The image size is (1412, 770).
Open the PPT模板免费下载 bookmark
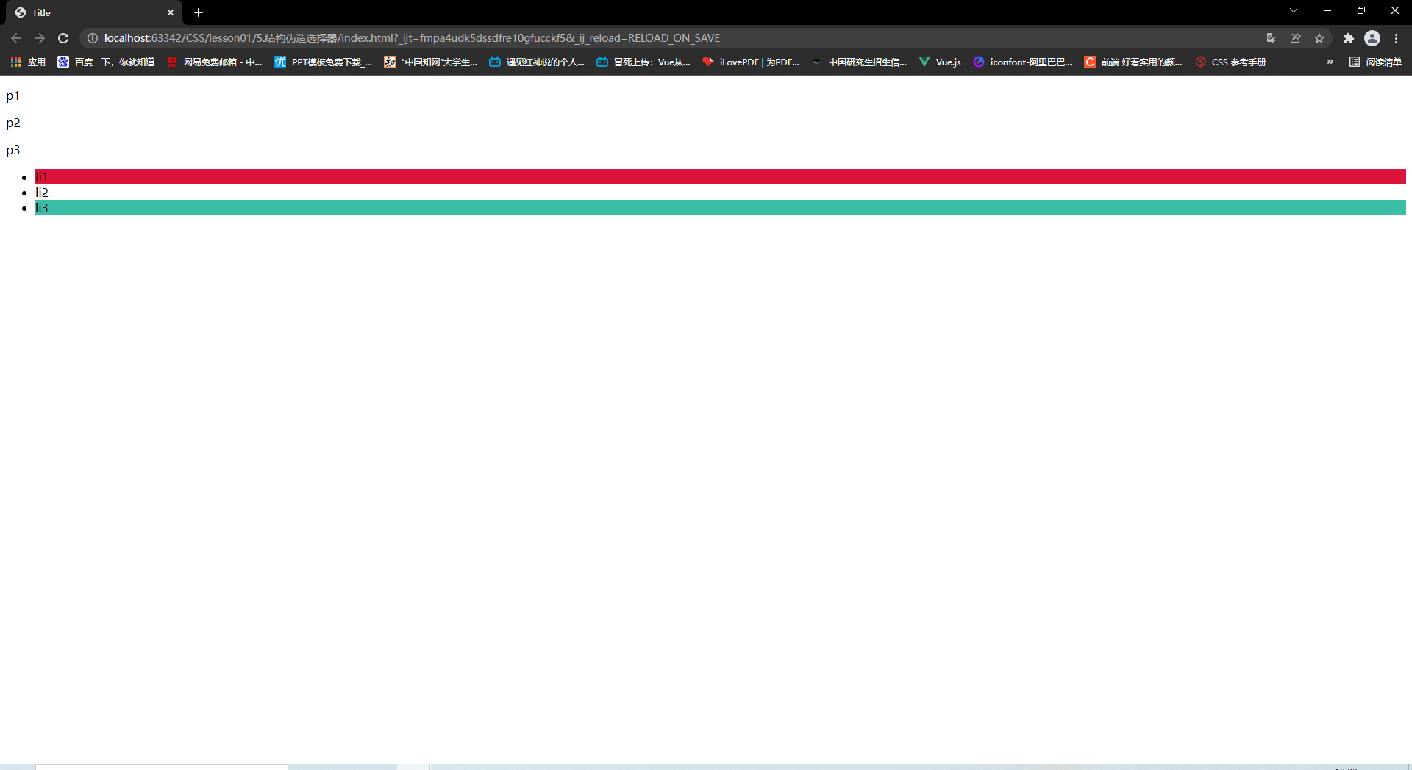click(323, 62)
